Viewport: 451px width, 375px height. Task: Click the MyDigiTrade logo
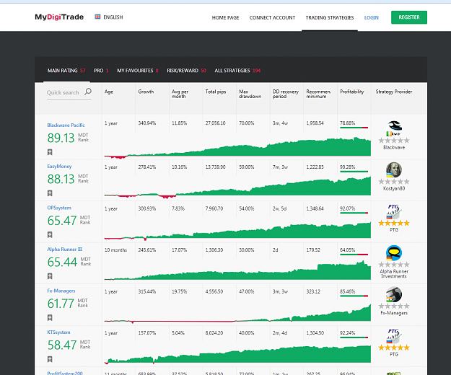59,17
